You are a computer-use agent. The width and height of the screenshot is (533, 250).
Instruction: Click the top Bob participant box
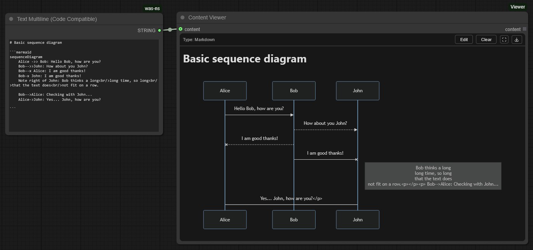coord(294,91)
